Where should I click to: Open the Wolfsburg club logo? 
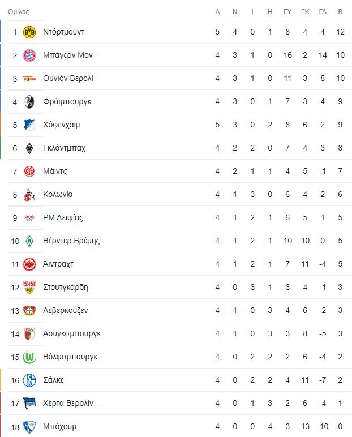point(29,357)
